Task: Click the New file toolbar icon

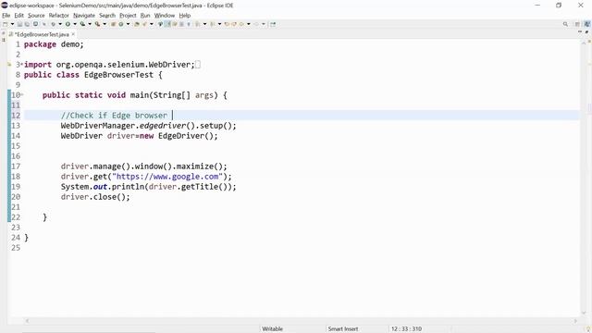Action: pyautogui.click(x=5, y=24)
